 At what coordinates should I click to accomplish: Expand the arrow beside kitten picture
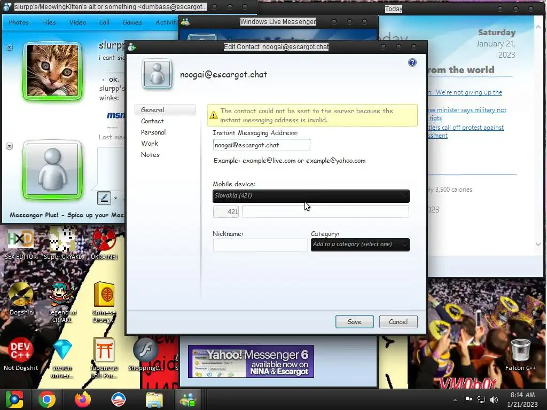(10, 47)
